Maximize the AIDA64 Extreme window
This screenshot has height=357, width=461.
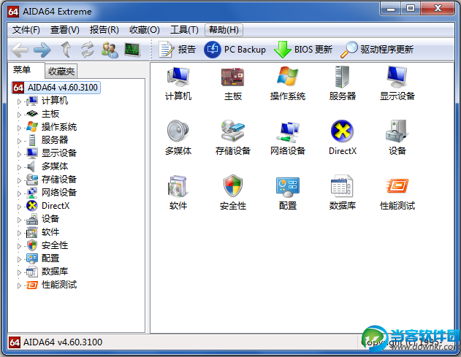pyautogui.click(x=411, y=8)
